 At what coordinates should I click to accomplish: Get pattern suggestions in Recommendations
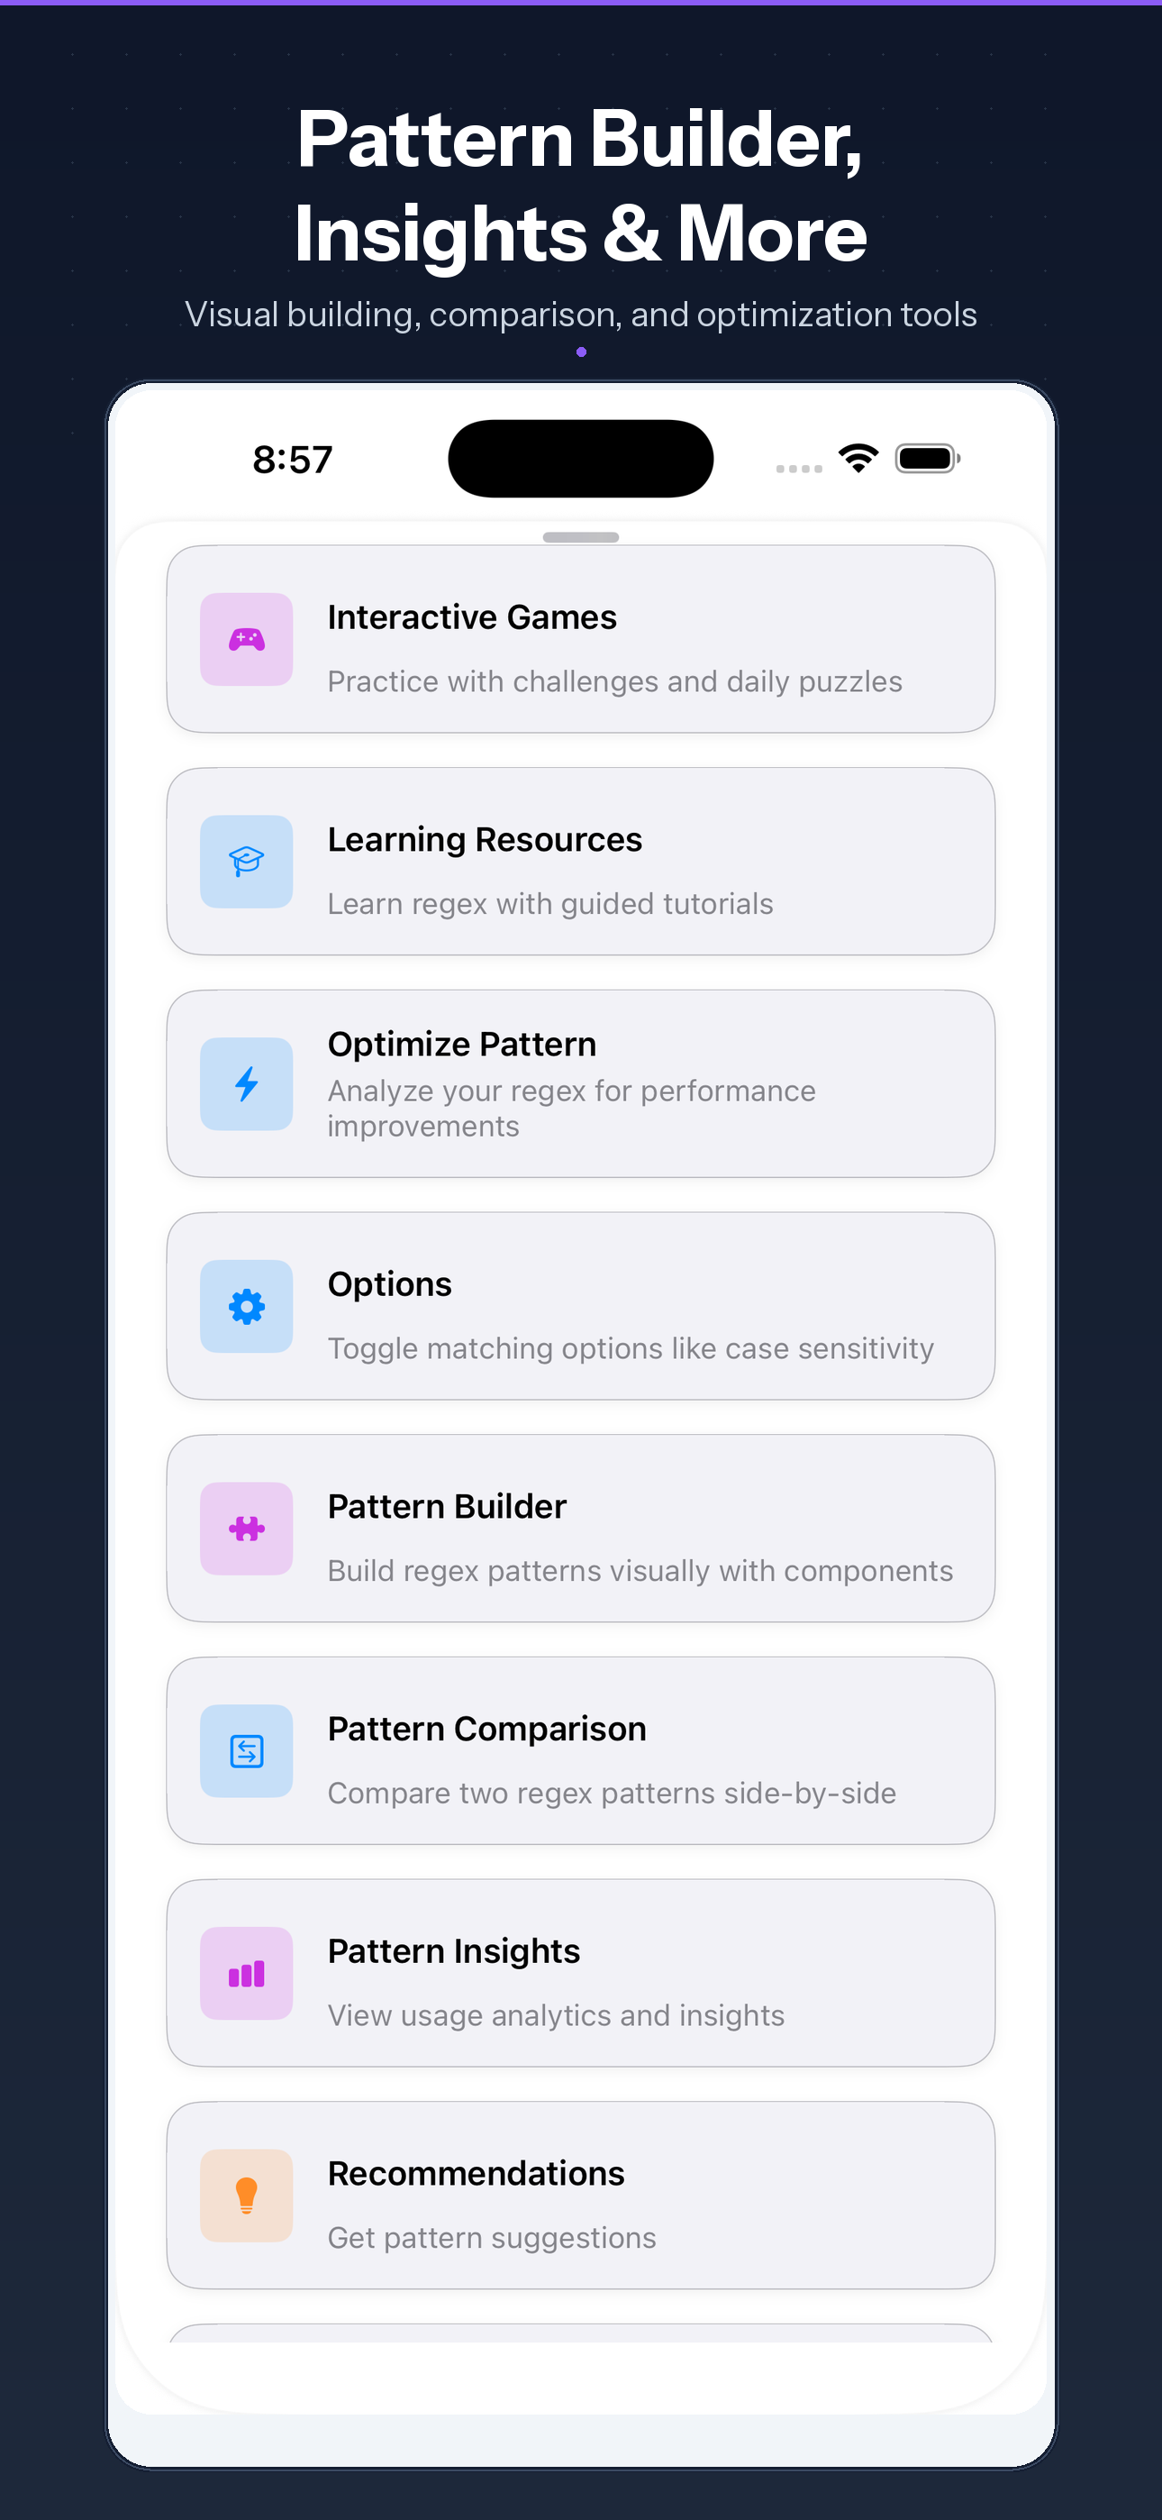[580, 2196]
